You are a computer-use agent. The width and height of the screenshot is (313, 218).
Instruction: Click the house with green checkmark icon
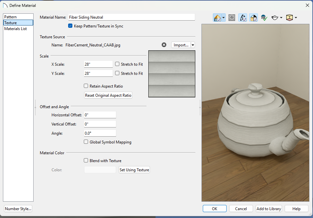[264, 18]
